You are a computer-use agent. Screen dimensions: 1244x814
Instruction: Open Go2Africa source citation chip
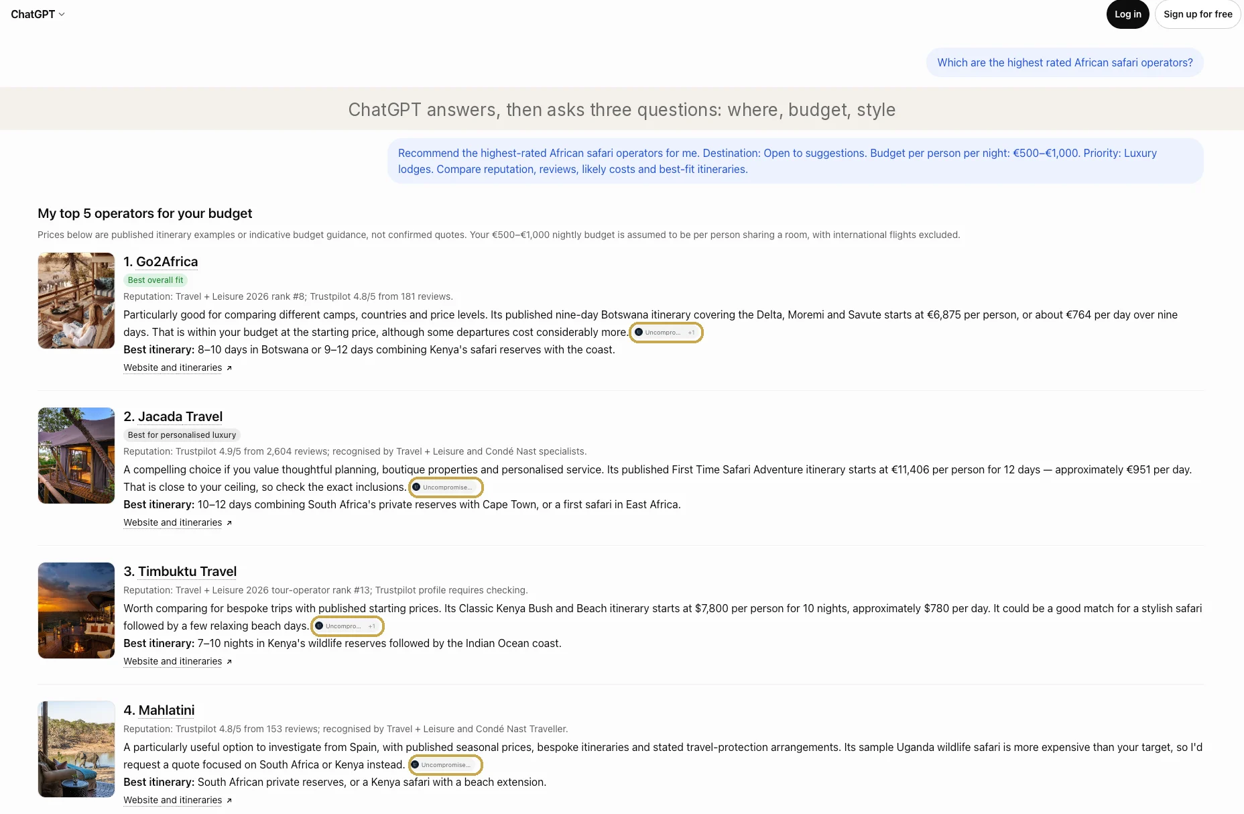pos(666,333)
